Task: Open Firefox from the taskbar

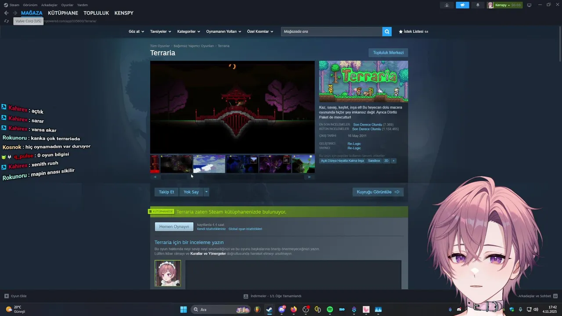Action: (x=294, y=309)
